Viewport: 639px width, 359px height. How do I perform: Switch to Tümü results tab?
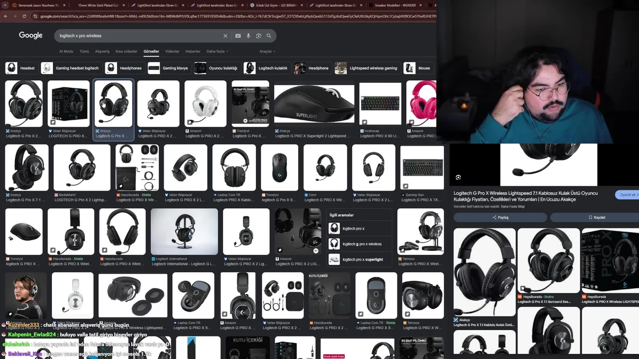84,51
